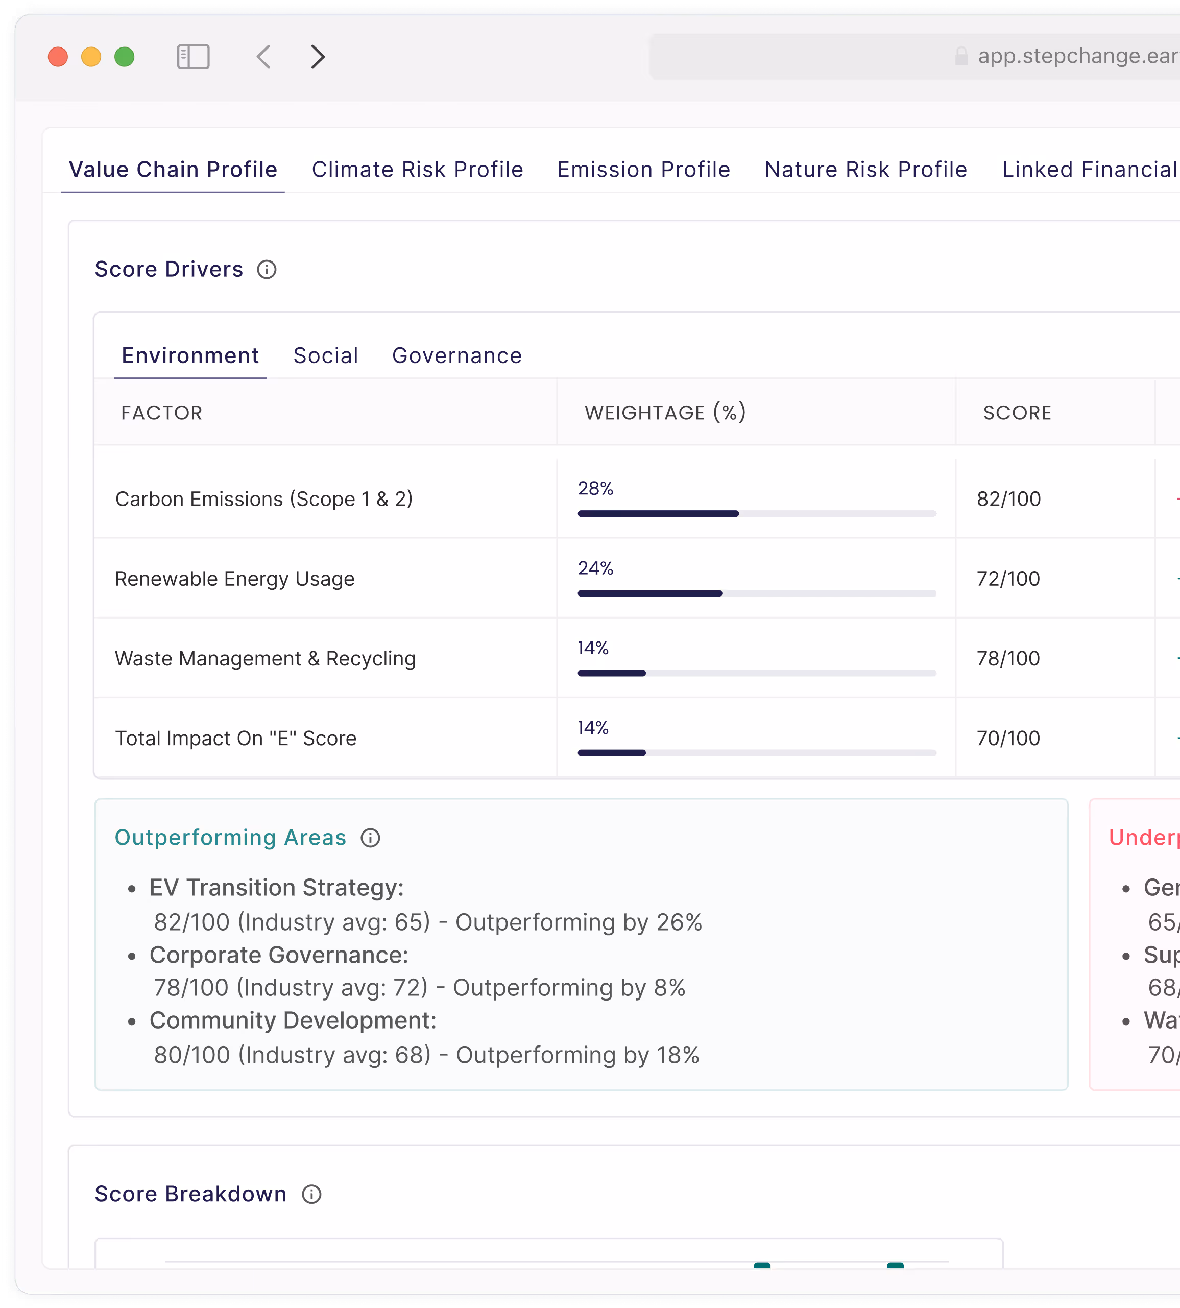Select the Environment sub-tab
1180x1308 pixels.
[190, 355]
